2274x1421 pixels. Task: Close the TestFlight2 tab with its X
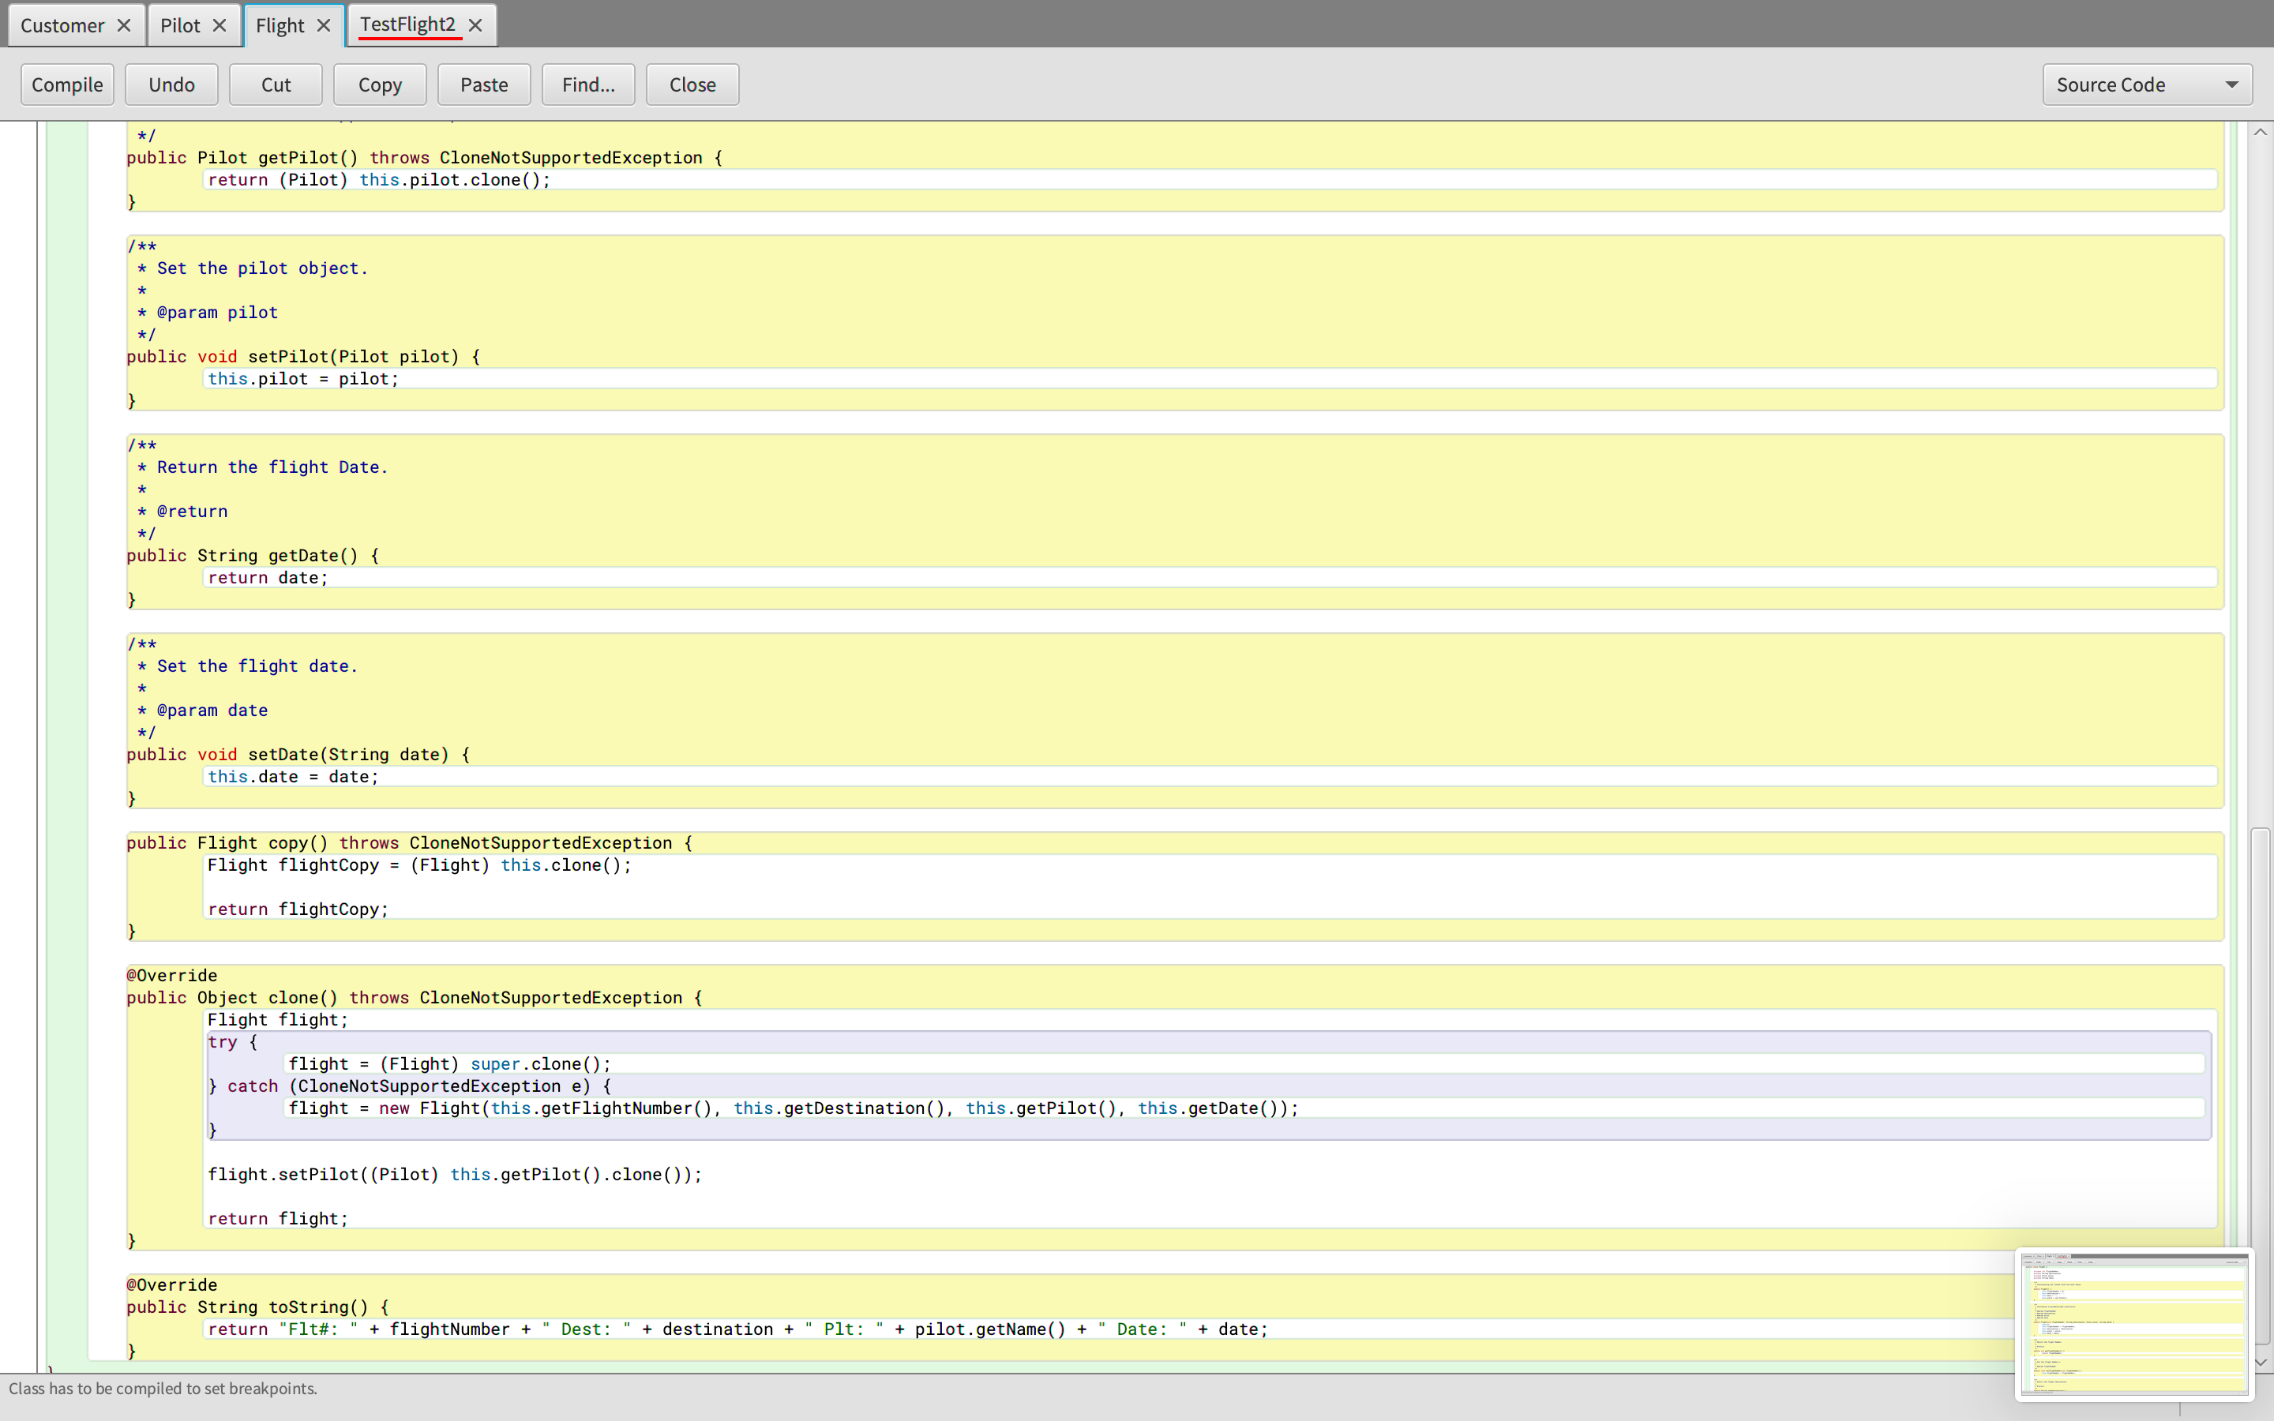pyautogui.click(x=475, y=25)
